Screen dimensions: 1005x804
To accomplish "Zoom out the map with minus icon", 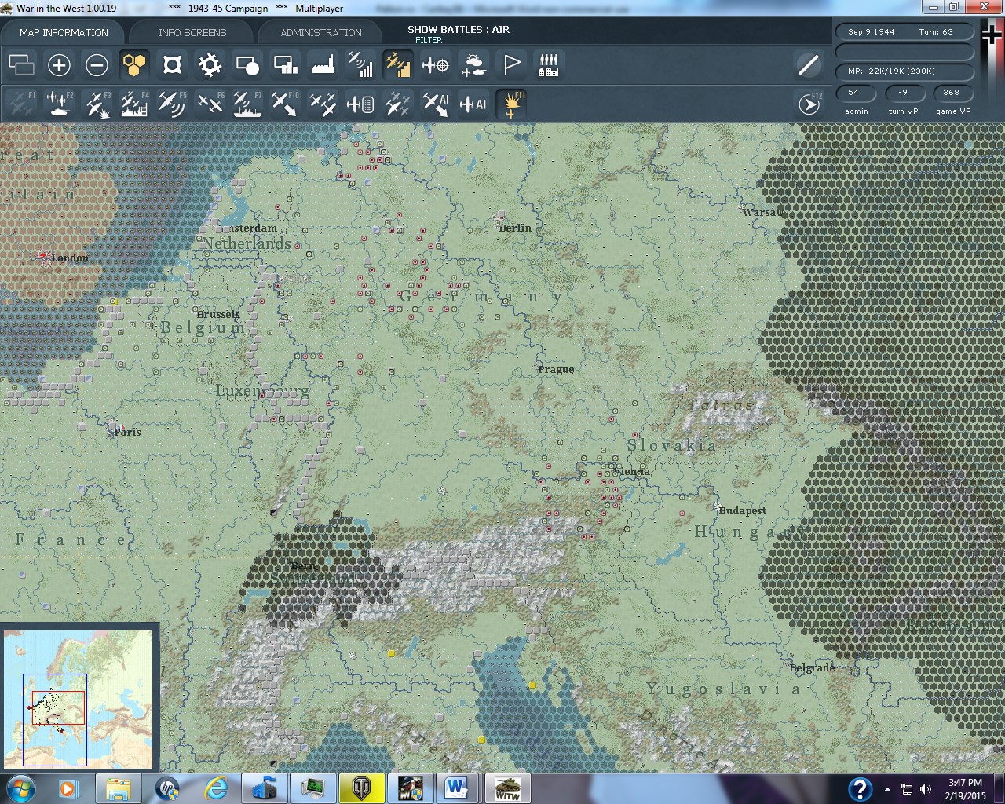I will (97, 64).
